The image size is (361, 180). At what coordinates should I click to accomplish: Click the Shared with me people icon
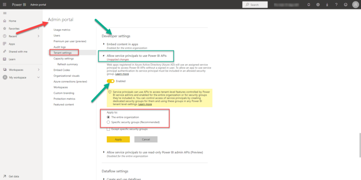(x=5, y=52)
